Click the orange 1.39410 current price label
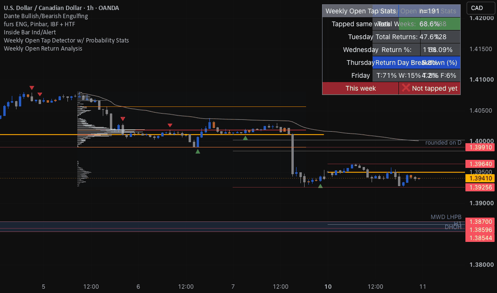This screenshot has height=293, width=497. point(480,178)
